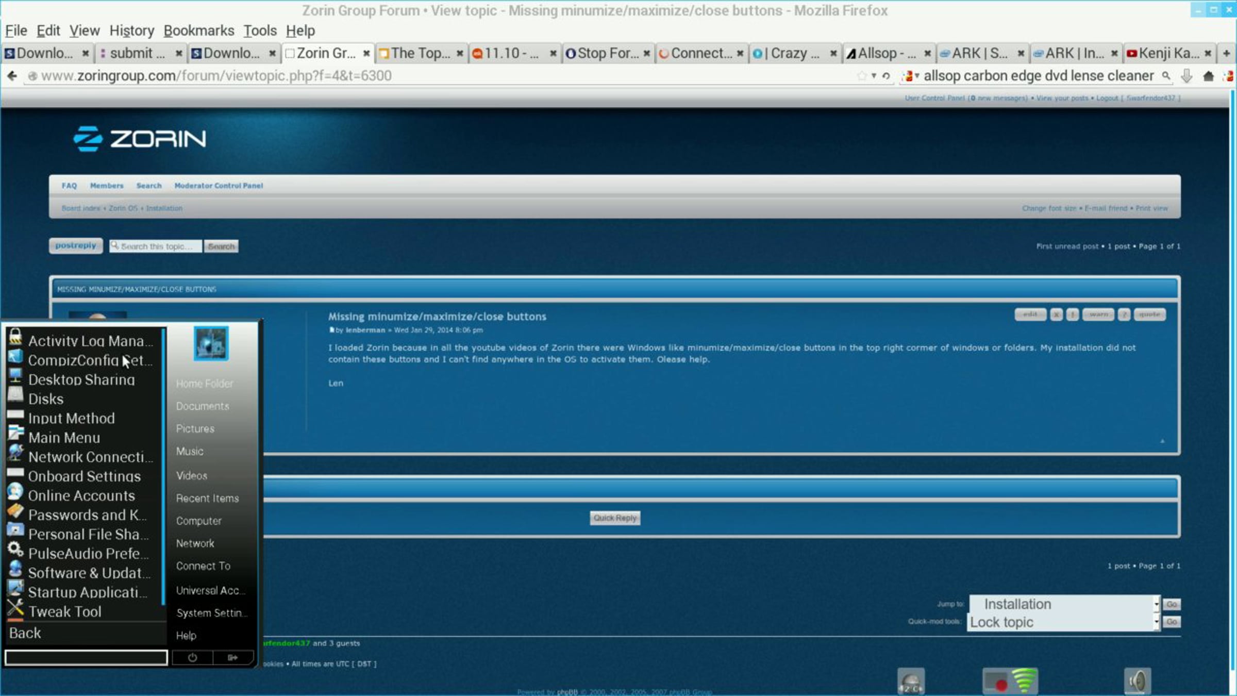
Task: Click the start menu search box
Action: [86, 657]
